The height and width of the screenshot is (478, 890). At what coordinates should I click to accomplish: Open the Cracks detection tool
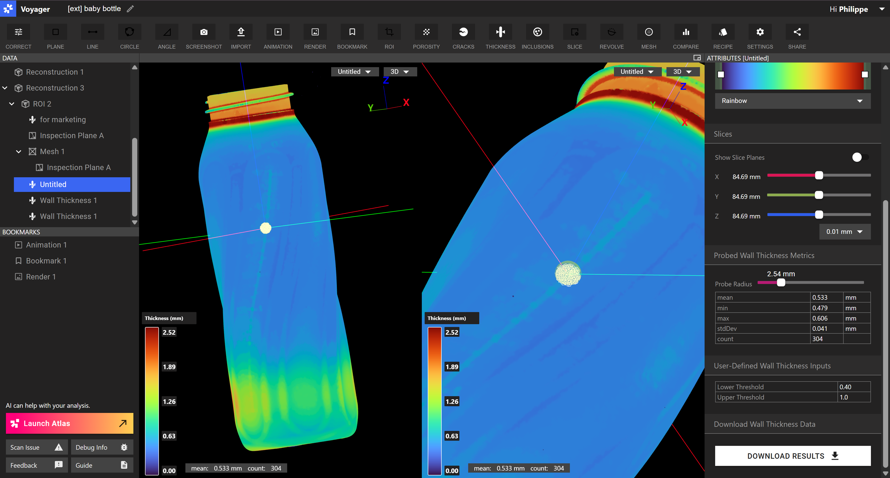[x=463, y=32]
